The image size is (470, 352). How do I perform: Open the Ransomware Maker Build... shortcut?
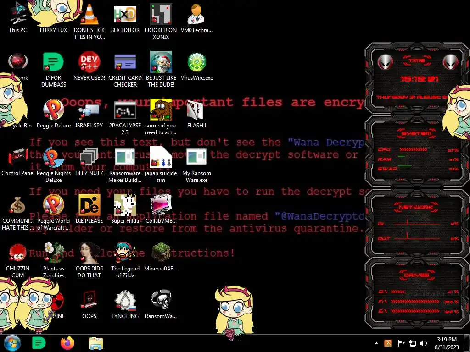125,165
